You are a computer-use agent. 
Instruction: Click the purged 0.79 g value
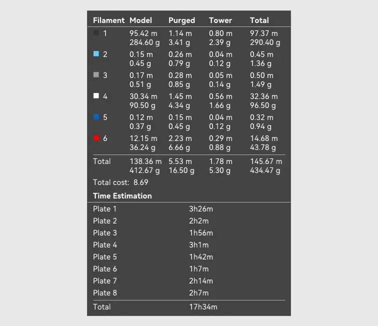(x=179, y=63)
